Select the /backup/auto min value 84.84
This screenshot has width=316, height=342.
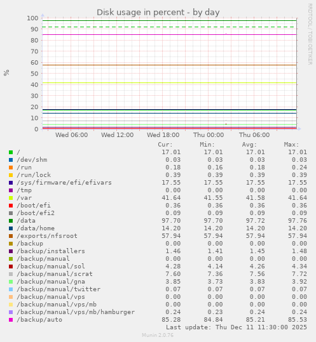(213, 320)
